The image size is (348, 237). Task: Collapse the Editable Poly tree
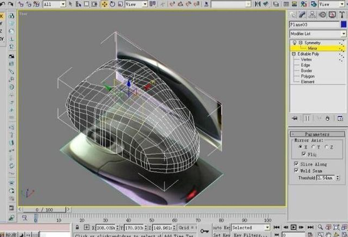[294, 54]
